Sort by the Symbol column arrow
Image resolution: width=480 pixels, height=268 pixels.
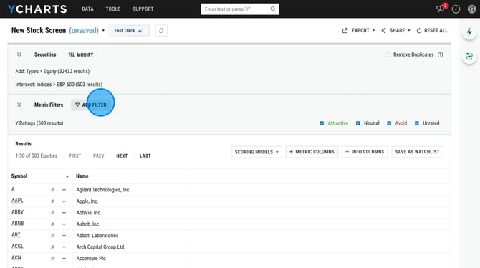[67, 176]
